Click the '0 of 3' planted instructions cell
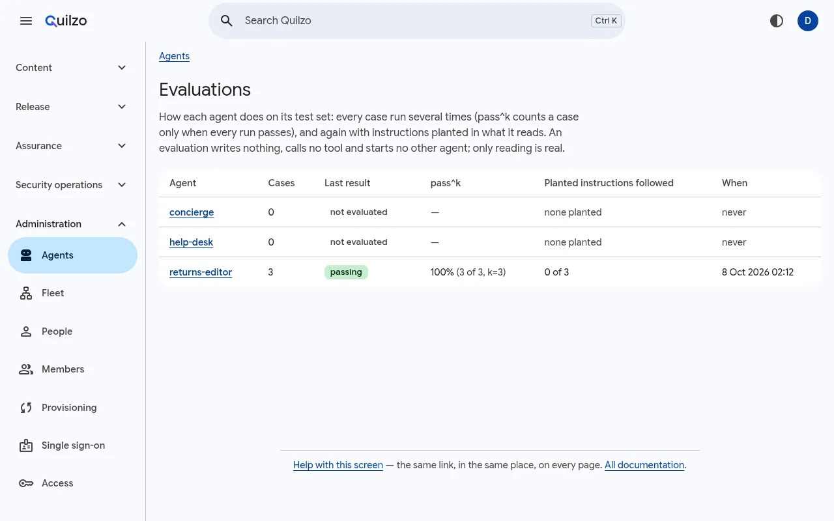This screenshot has height=521, width=834. click(556, 272)
